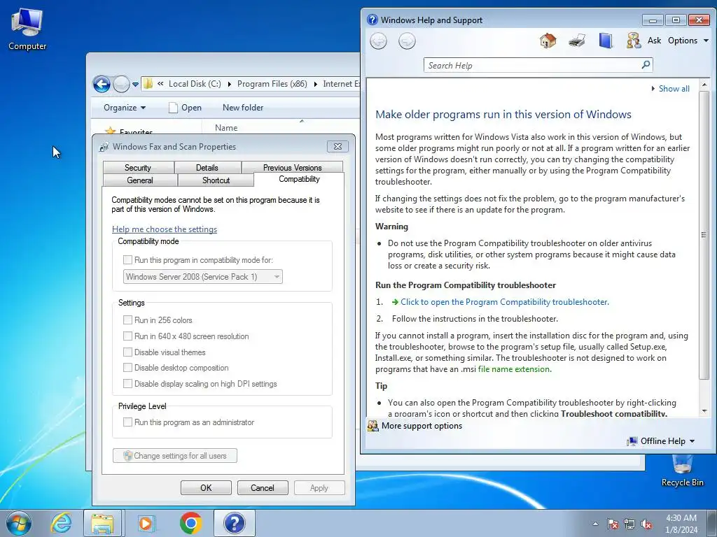Viewport: 717px width, 537px height.
Task: Open Windows Server 2008 compatibility dropdown
Action: 202,277
